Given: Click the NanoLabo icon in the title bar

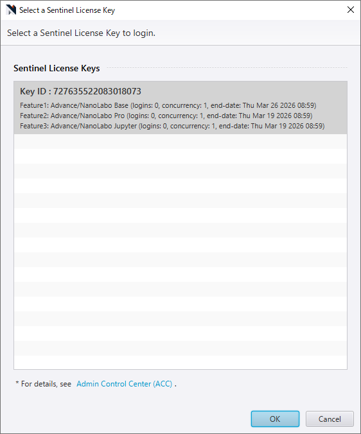Looking at the screenshot, I should click(x=11, y=10).
